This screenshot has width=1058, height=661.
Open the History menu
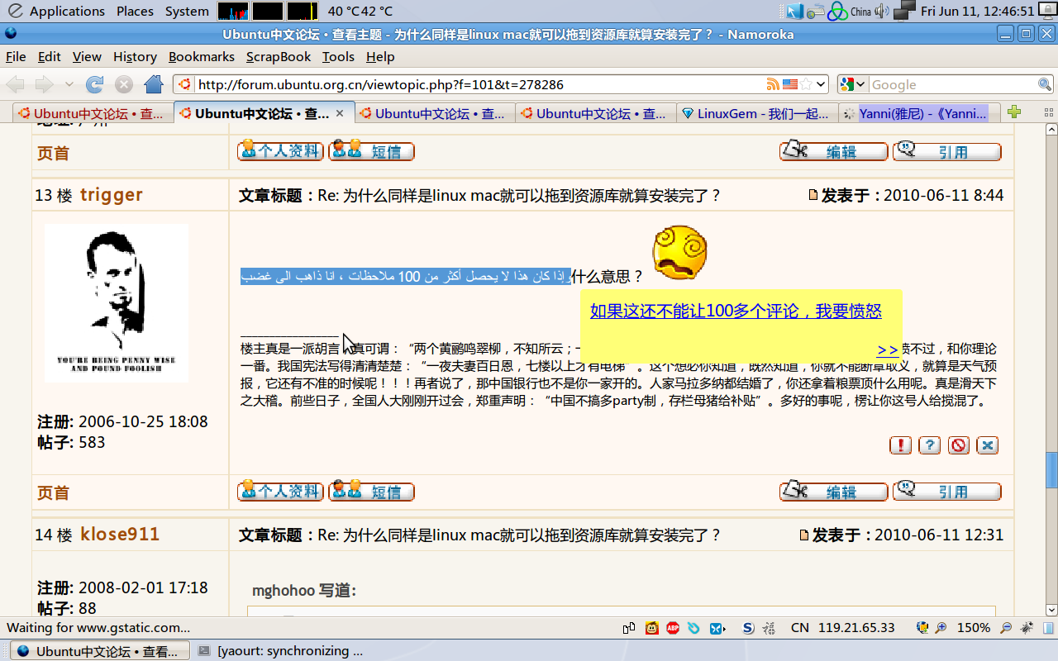135,56
